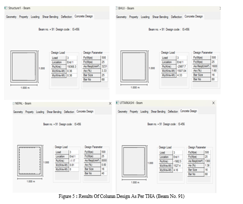Click the BHUJ window title icon
The width and height of the screenshot is (243, 204).
[116, 8]
